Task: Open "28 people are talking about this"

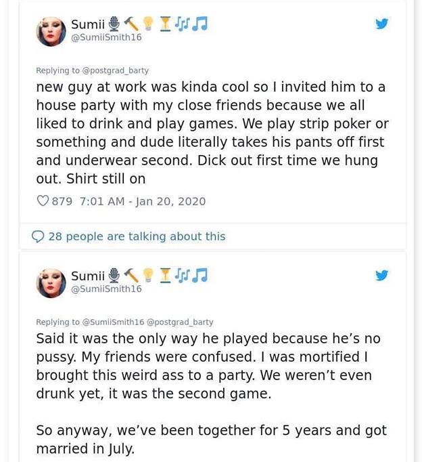Action: (x=137, y=236)
